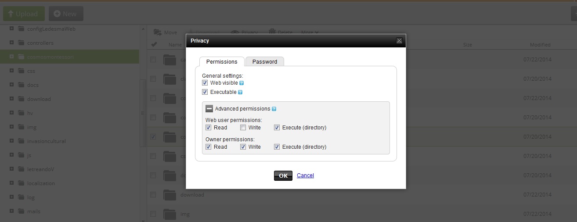This screenshot has width=577, height=222.
Task: Enable Write for web user permissions
Action: 243,128
